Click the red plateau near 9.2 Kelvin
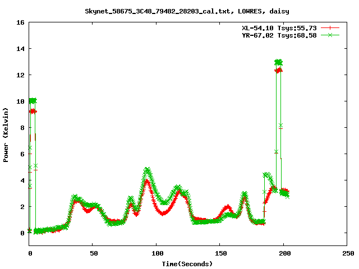 click(x=33, y=112)
